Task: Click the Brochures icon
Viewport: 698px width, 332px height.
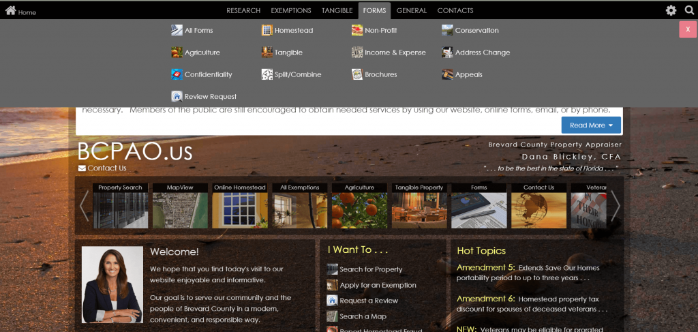Action: pyautogui.click(x=357, y=74)
